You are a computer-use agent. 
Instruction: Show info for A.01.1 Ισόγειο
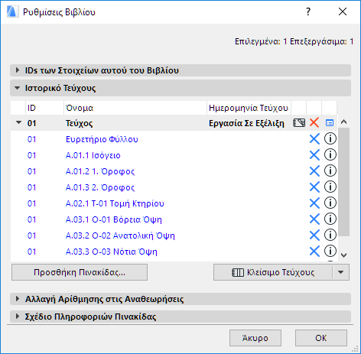330,155
